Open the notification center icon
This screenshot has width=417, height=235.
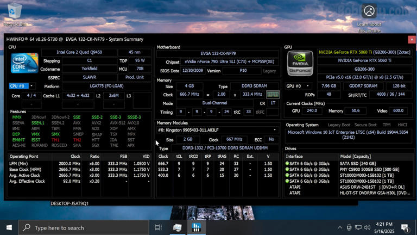pyautogui.click(x=405, y=227)
